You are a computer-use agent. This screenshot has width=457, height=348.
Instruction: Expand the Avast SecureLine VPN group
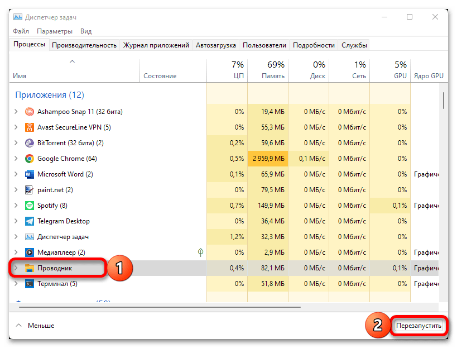16,127
